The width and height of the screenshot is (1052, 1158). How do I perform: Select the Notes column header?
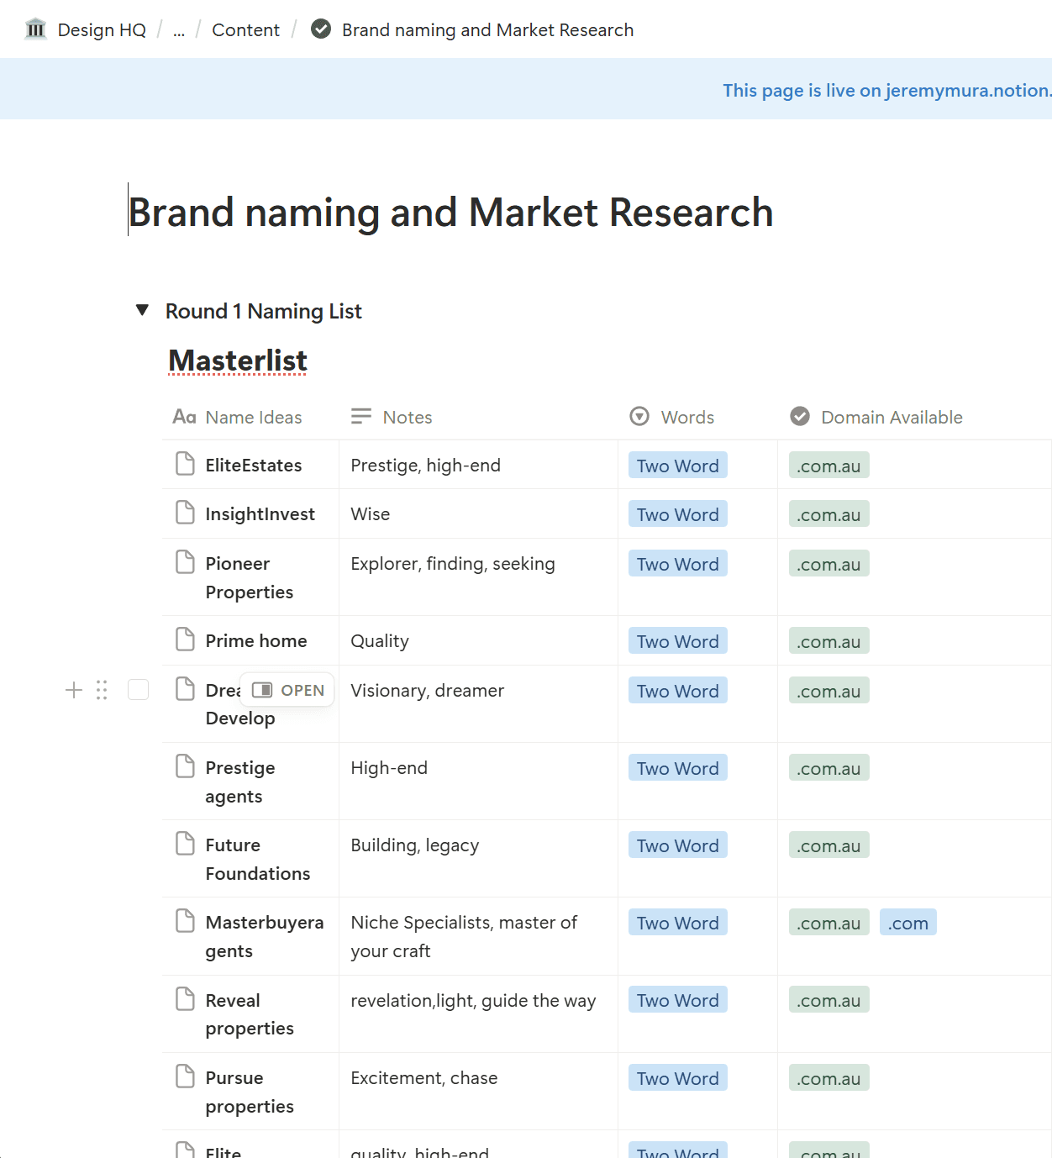tap(478, 417)
